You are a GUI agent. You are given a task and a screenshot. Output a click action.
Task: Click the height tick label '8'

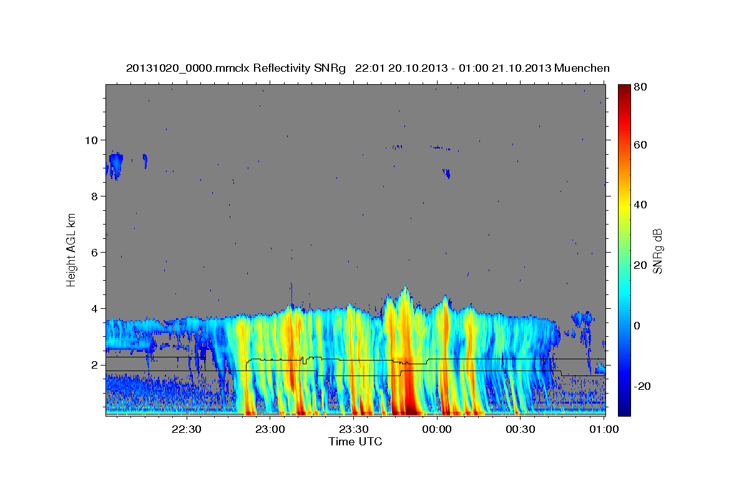pos(94,196)
